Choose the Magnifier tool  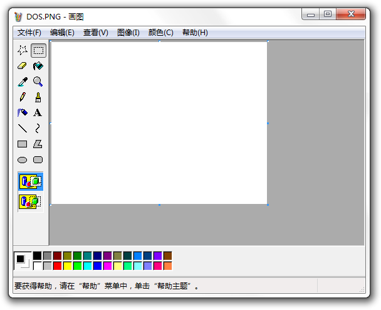pos(38,82)
